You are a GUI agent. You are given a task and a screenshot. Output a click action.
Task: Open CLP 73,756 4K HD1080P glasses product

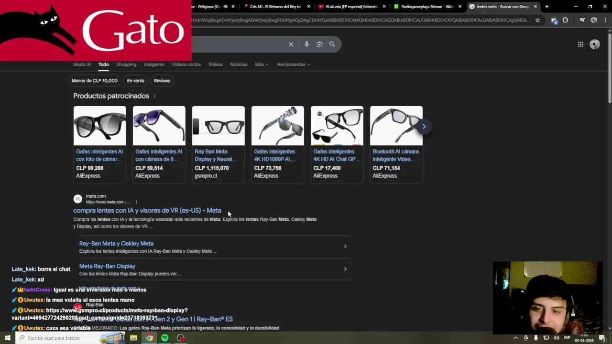pyautogui.click(x=277, y=144)
